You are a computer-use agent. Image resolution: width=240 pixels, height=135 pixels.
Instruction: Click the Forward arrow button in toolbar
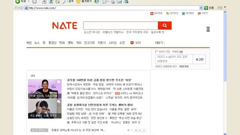tap(34, 1)
